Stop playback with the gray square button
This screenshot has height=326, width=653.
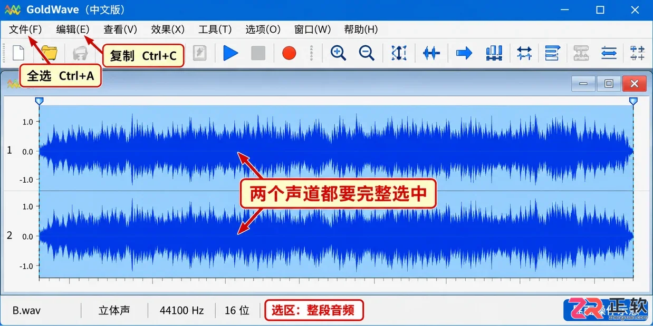pyautogui.click(x=258, y=53)
